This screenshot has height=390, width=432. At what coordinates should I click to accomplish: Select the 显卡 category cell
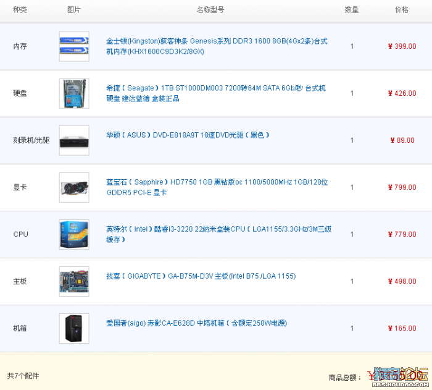(20, 187)
